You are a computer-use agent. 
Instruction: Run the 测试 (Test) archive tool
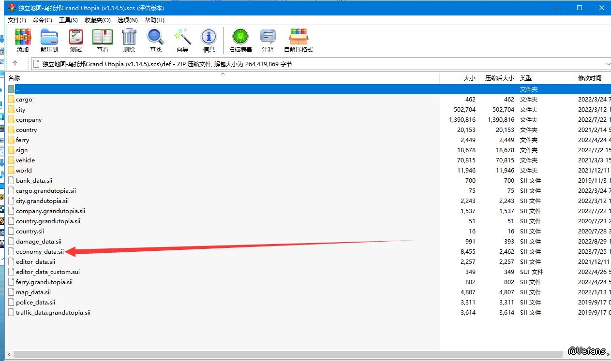click(76, 41)
